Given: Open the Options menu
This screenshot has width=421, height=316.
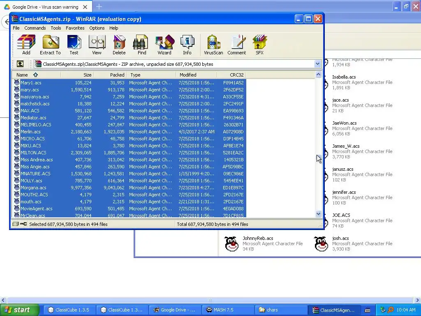Looking at the screenshot, I should pos(97,28).
